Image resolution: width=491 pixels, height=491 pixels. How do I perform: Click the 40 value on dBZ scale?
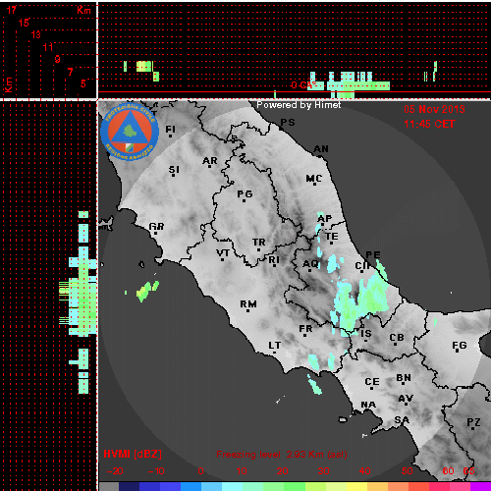pos(364,471)
